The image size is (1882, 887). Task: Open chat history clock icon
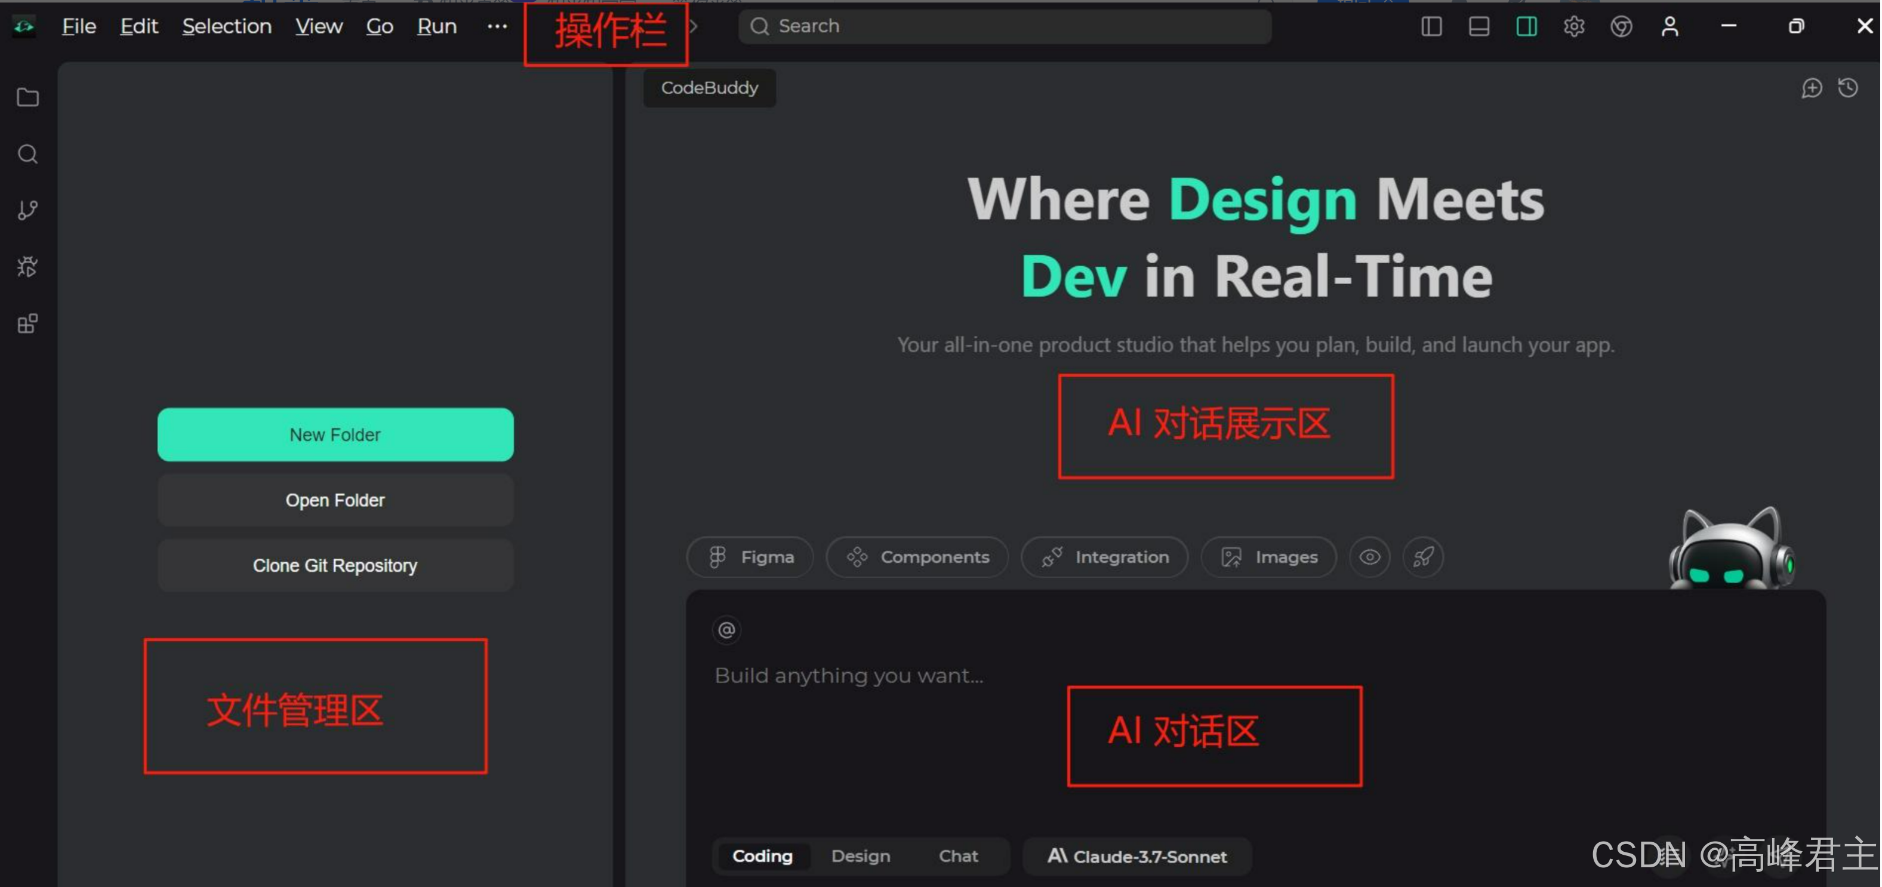click(x=1849, y=88)
